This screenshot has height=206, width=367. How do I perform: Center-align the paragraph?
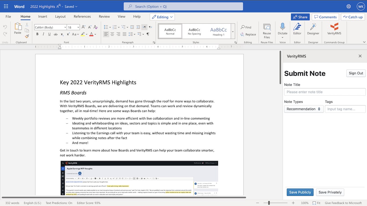112,34
